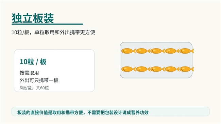This screenshot has height=124, width=221.
Task: Click the second fish capsule in bottom row
Action: tap(143, 69)
